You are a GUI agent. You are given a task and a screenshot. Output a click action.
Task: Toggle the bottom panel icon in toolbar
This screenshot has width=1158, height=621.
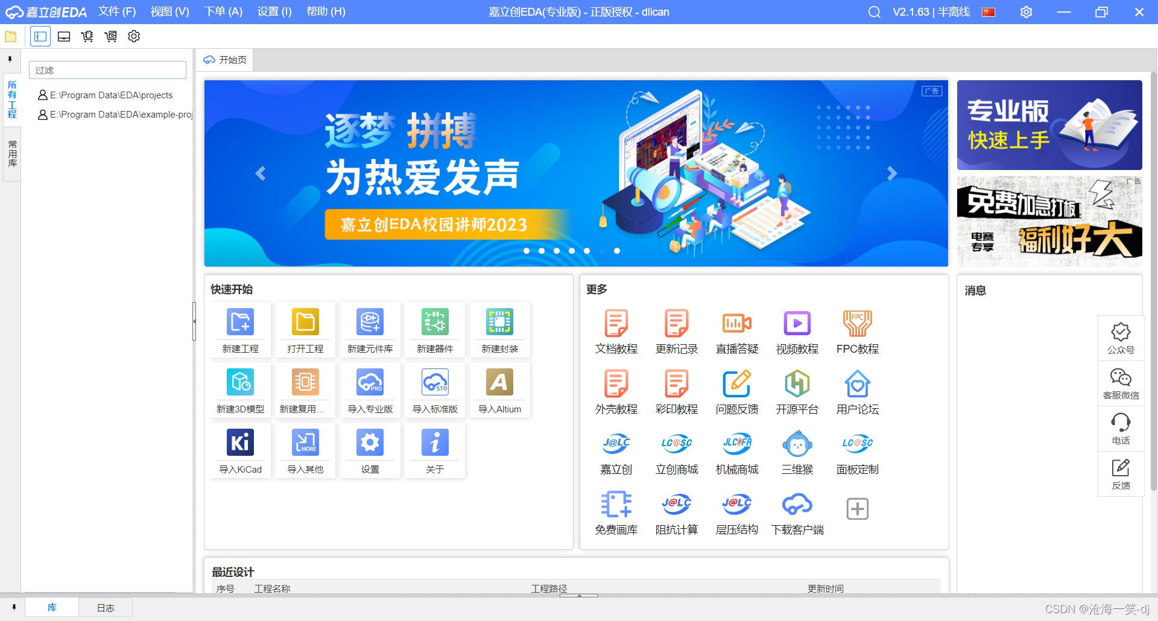(x=64, y=36)
